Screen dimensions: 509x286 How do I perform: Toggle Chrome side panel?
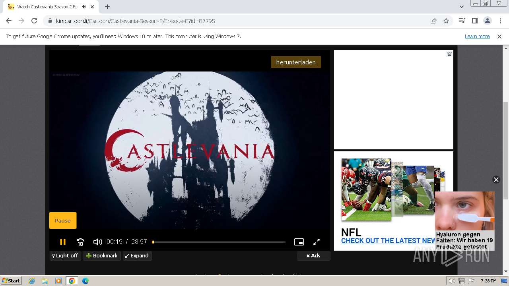pos(474,21)
